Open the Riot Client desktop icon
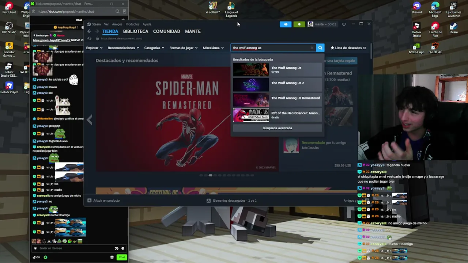Viewport: 468px width, 263px height. point(9,8)
